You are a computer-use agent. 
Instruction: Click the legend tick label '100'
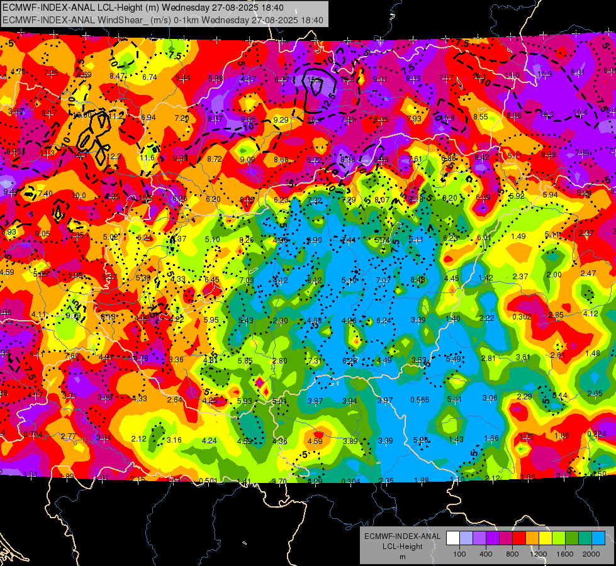[x=459, y=554]
